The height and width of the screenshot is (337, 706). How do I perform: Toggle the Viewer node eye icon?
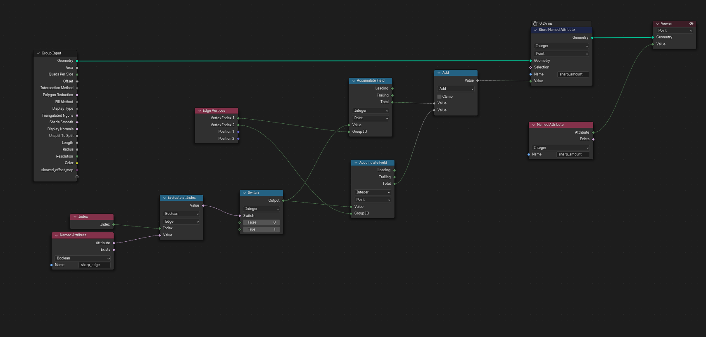coord(691,24)
